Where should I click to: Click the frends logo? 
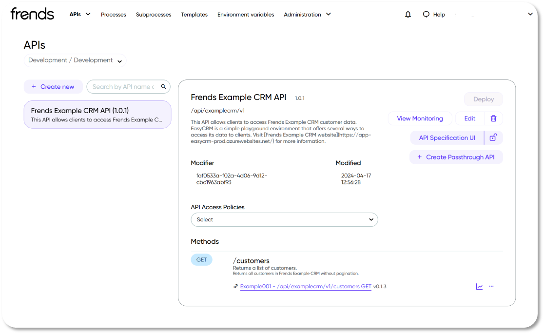click(32, 14)
